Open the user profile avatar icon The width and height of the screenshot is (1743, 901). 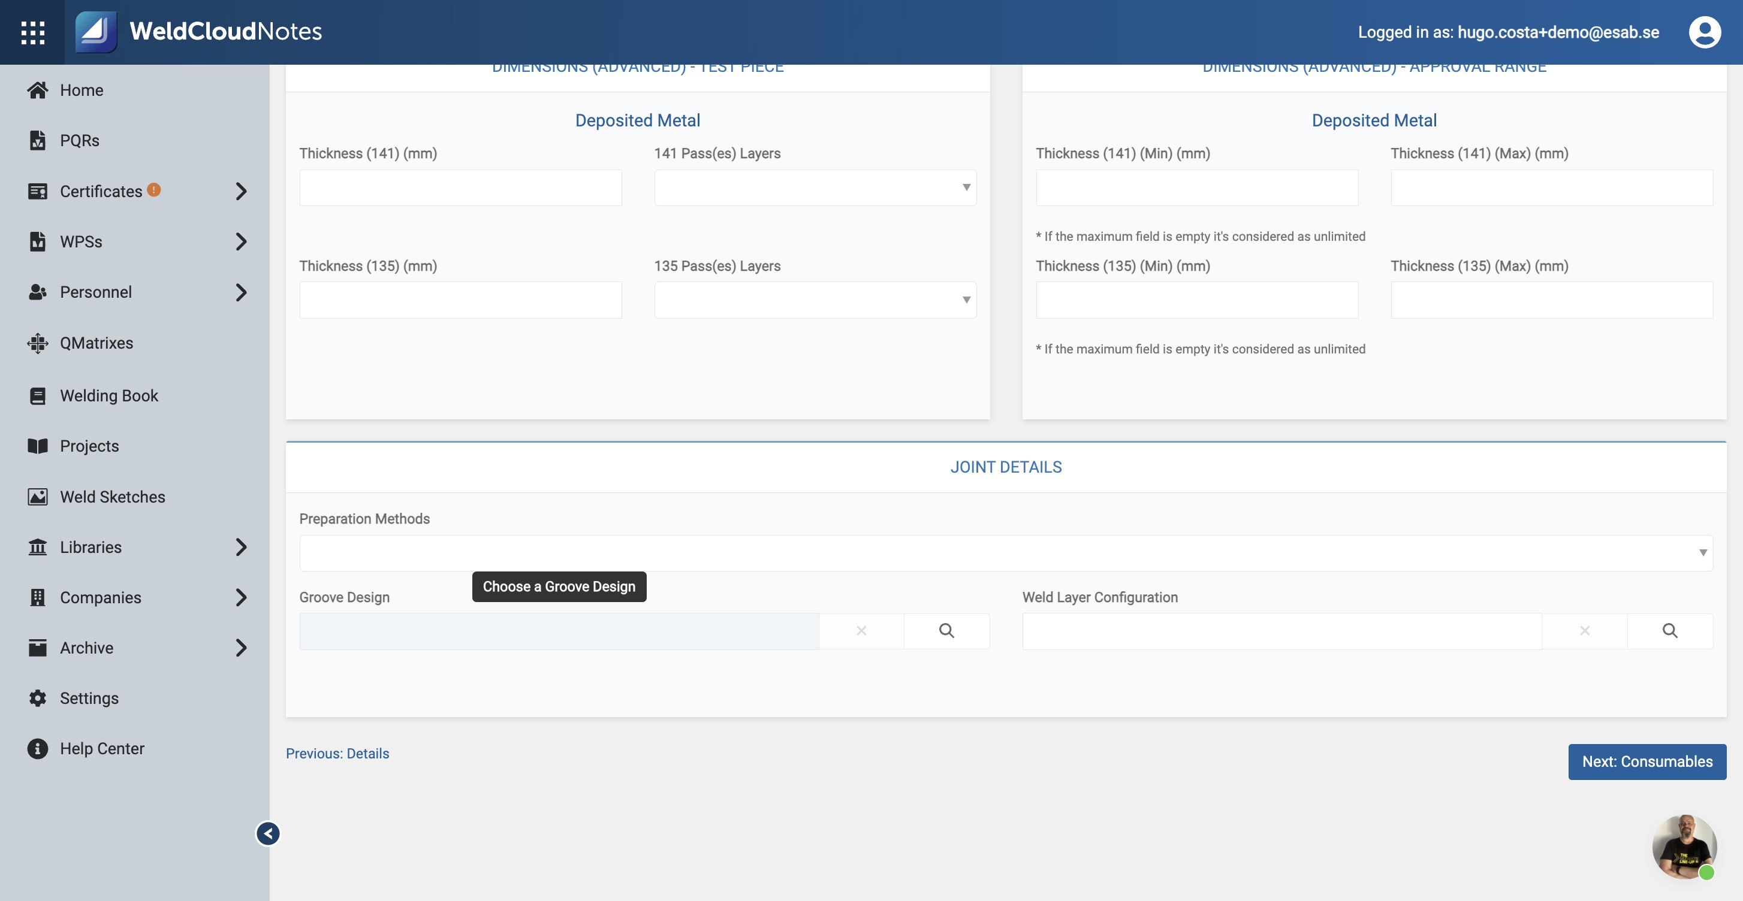1705,32
